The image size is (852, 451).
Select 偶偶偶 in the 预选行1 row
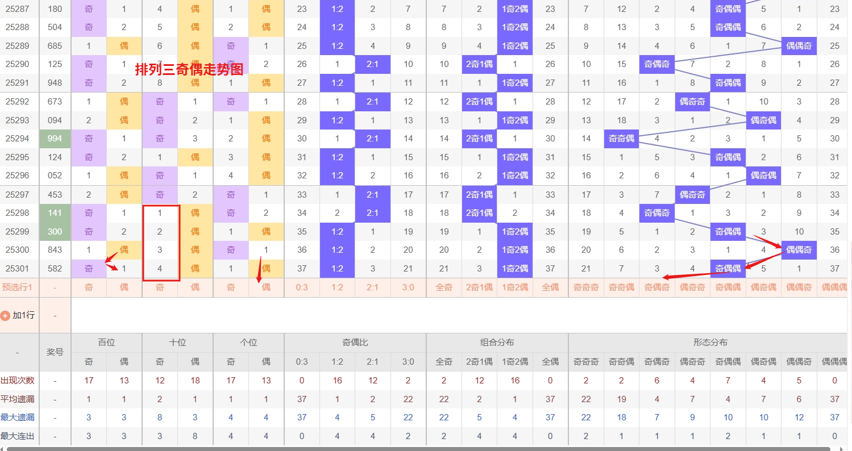(x=834, y=287)
